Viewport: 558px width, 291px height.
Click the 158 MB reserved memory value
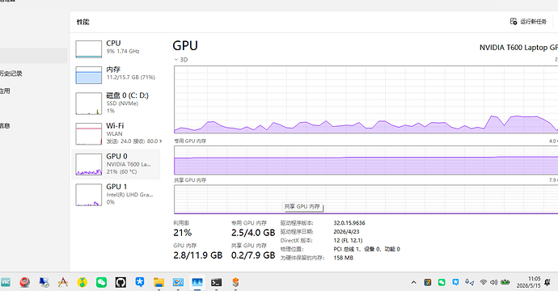tap(344, 258)
